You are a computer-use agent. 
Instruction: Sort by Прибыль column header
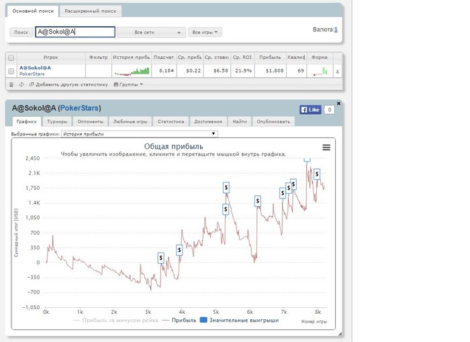[270, 57]
